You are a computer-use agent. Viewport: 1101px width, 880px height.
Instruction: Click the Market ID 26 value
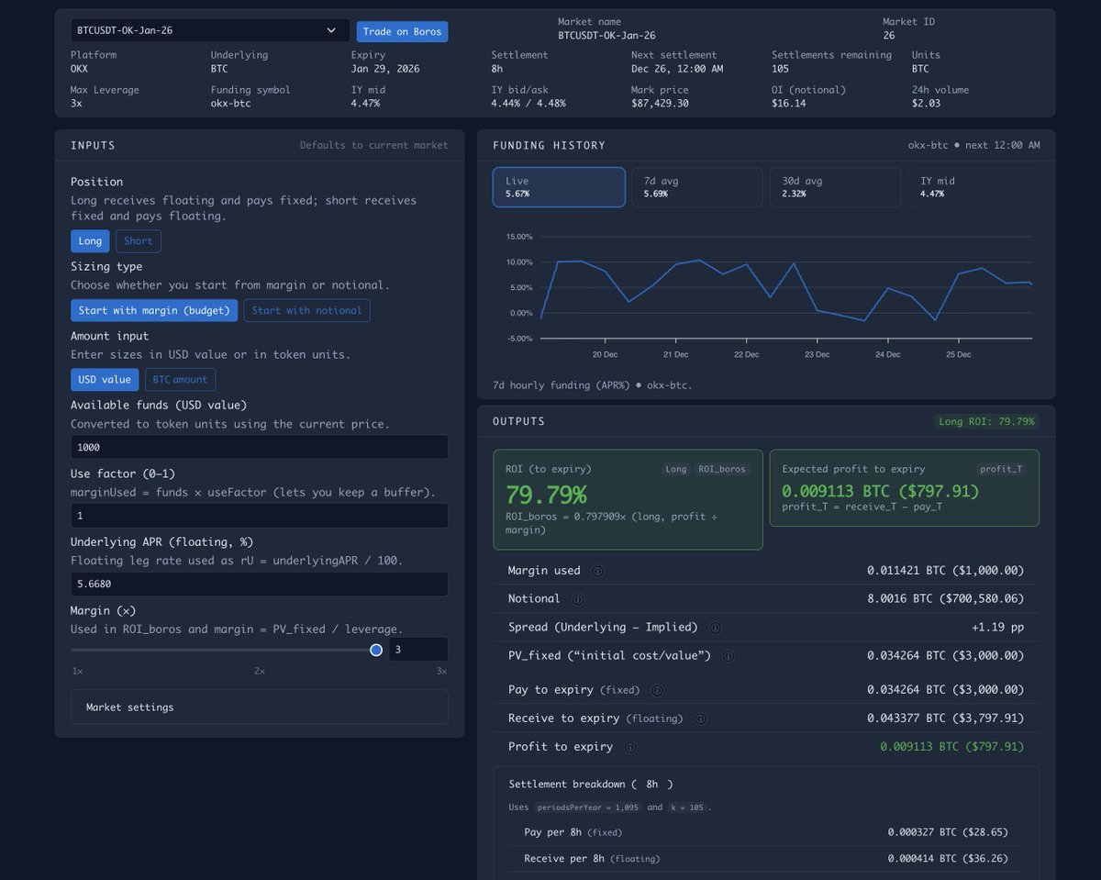pyautogui.click(x=889, y=35)
